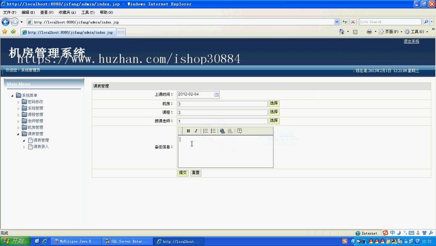
Task: Expand the 系统管理 tree node
Action: [18, 108]
